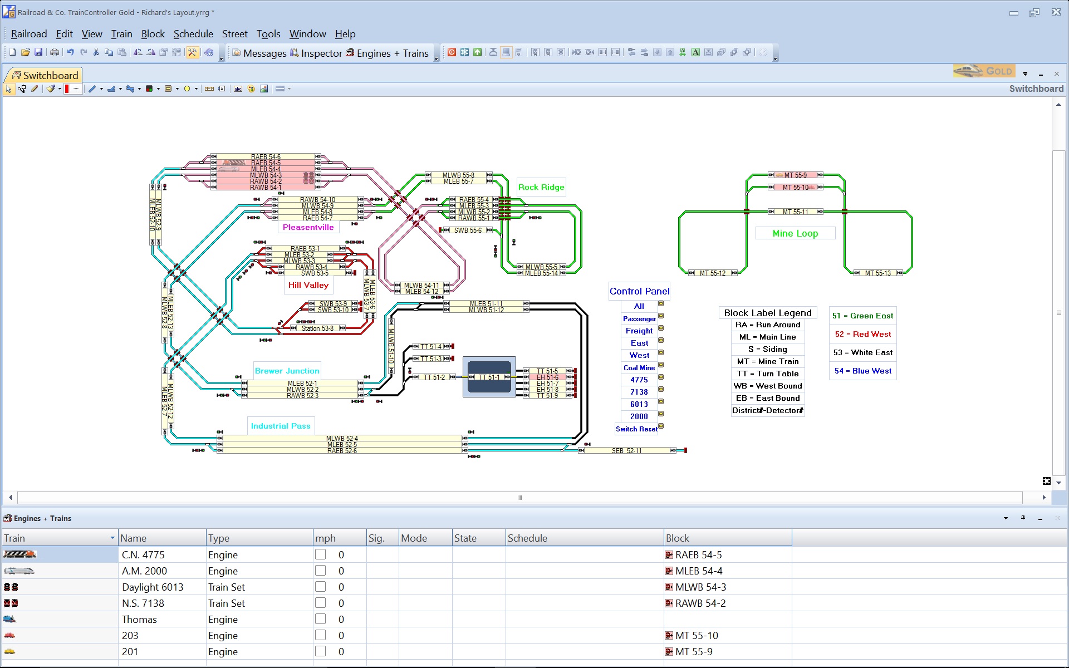1069x668 pixels.
Task: Tick the mph checkbox for Thomas
Action: (320, 619)
